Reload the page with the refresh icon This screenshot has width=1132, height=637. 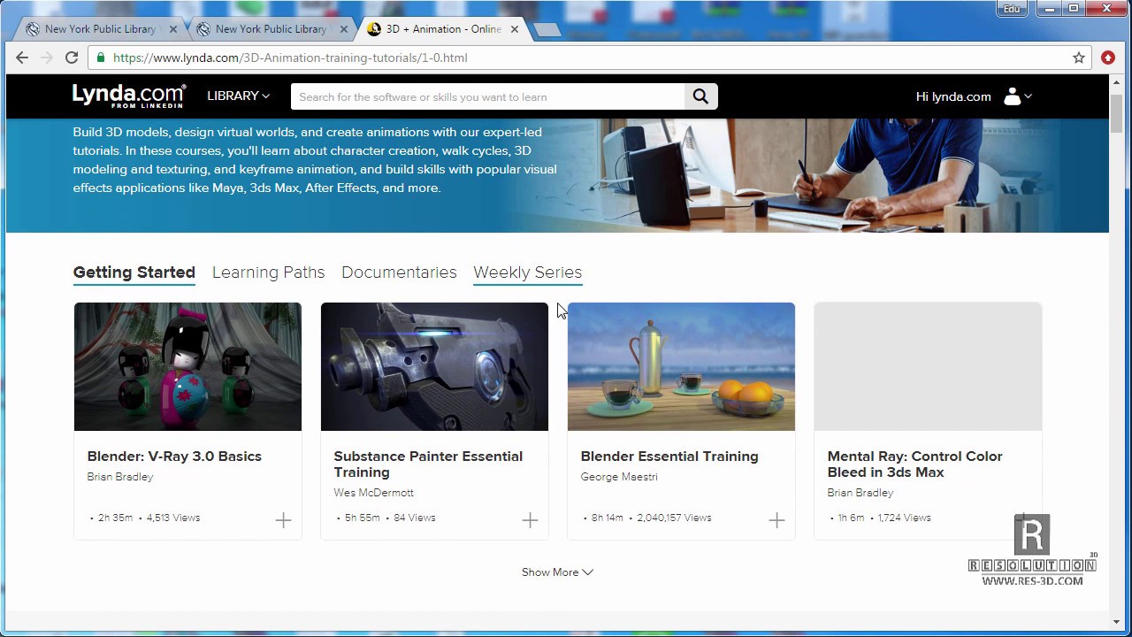(x=72, y=58)
